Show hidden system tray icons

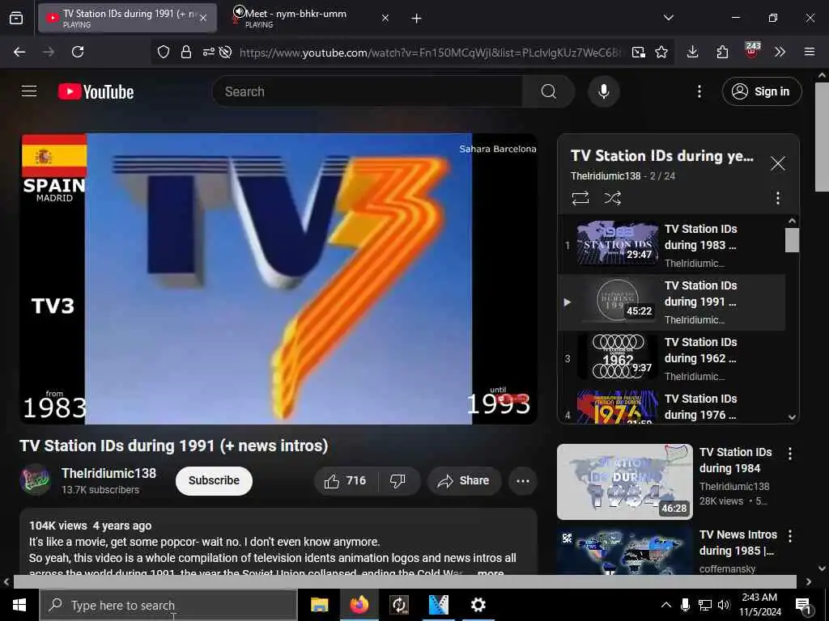click(665, 605)
